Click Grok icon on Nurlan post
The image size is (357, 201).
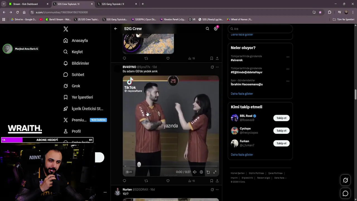[x=212, y=190]
